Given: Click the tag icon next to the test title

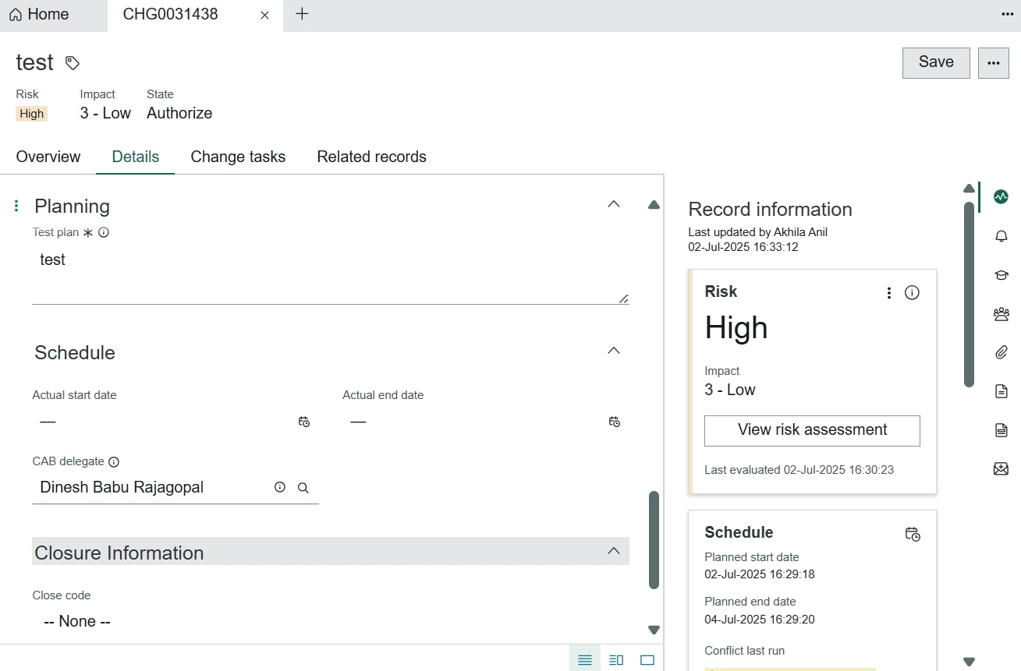Looking at the screenshot, I should [x=72, y=63].
